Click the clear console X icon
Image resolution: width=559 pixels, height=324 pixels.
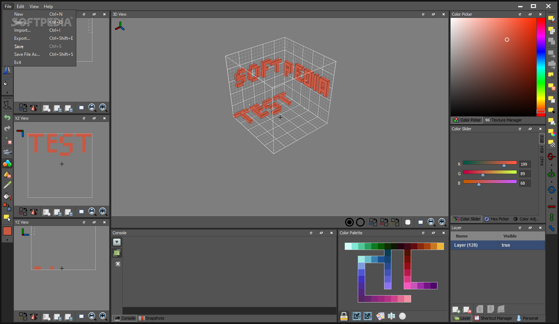coord(117,264)
